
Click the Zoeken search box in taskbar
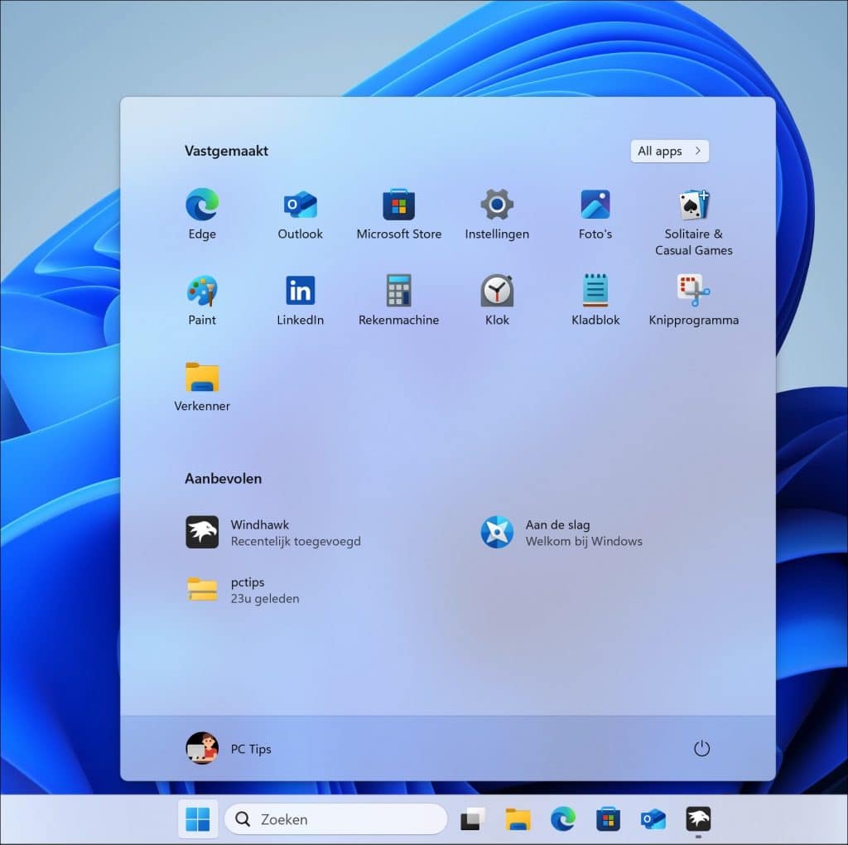[336, 819]
